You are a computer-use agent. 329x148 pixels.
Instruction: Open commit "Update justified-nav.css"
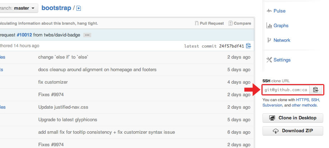coord(63,107)
